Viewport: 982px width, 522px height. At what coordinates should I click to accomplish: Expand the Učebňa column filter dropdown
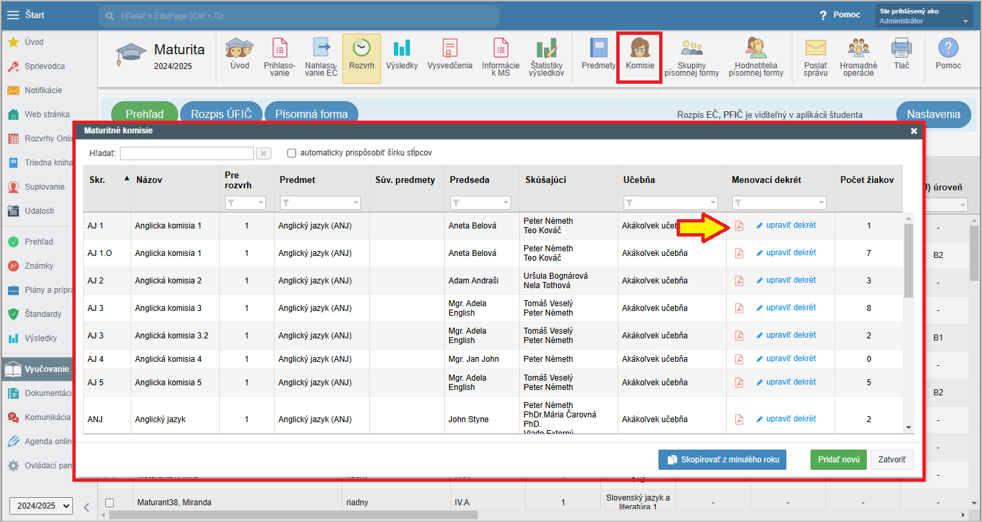click(670, 202)
